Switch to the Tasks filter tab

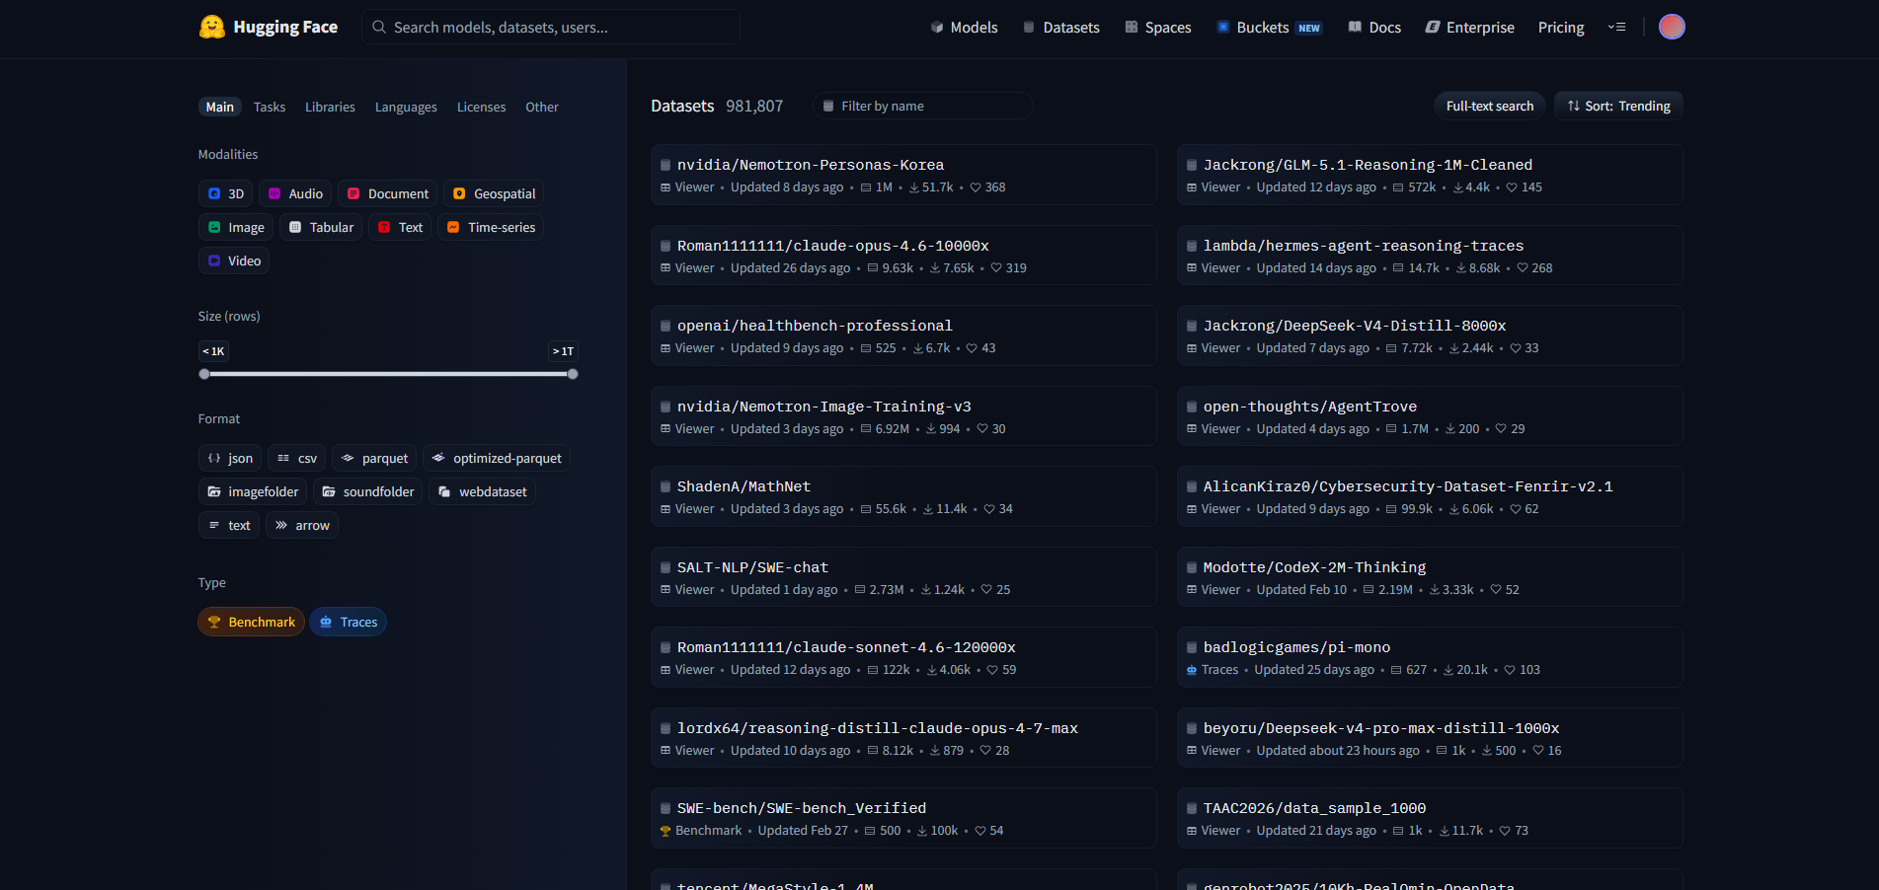coord(270,107)
